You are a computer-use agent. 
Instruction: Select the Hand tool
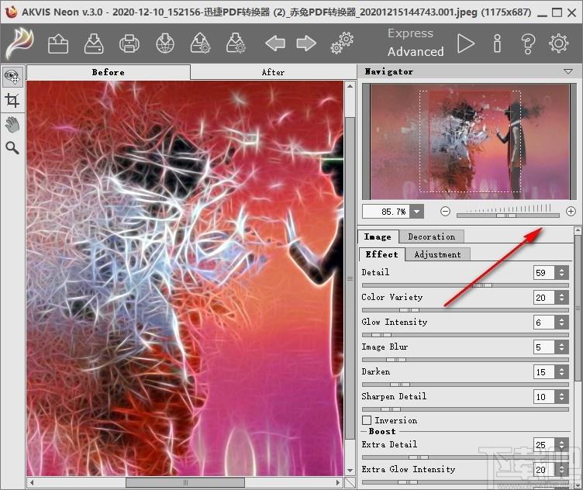pyautogui.click(x=12, y=125)
